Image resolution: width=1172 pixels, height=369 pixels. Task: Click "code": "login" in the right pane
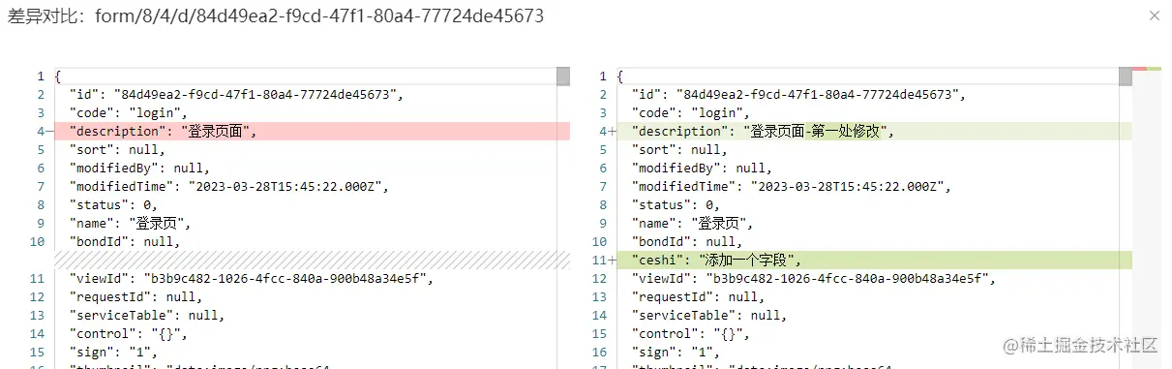pyautogui.click(x=692, y=112)
